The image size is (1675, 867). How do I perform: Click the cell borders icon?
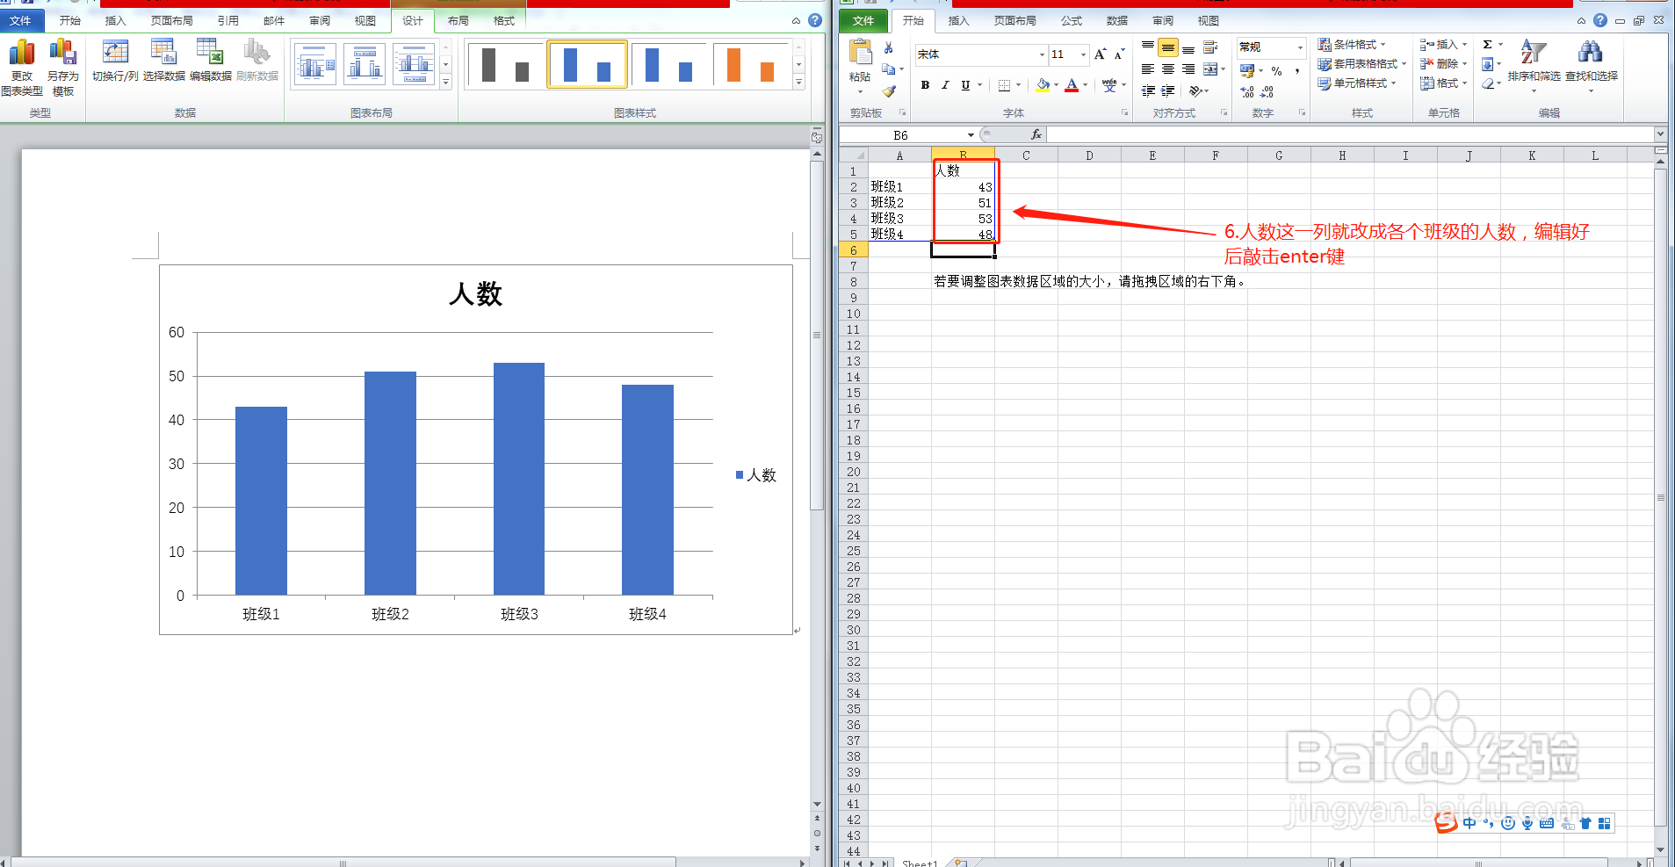pyautogui.click(x=1004, y=85)
